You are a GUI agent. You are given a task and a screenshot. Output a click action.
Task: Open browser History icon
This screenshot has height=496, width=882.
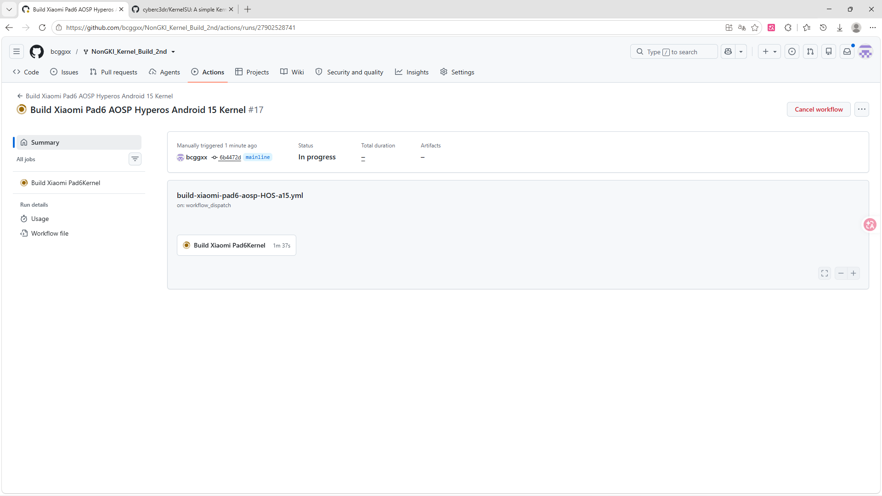pos(823,28)
